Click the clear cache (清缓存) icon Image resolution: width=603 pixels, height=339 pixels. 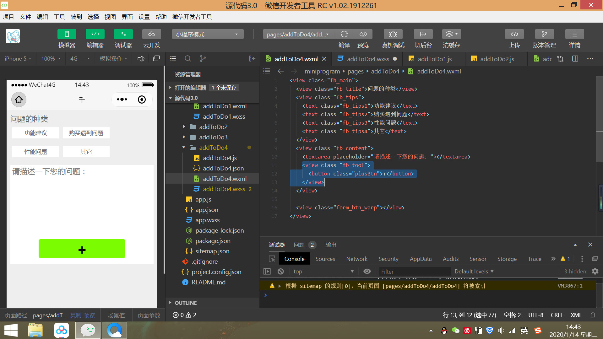pyautogui.click(x=451, y=34)
